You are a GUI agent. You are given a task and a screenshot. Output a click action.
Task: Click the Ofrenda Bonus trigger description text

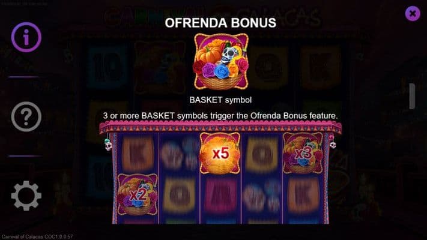[220, 116]
